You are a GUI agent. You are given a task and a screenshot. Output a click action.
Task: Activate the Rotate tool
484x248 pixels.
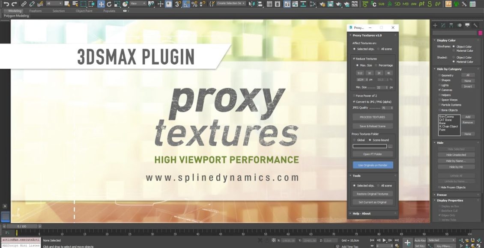[109, 4]
